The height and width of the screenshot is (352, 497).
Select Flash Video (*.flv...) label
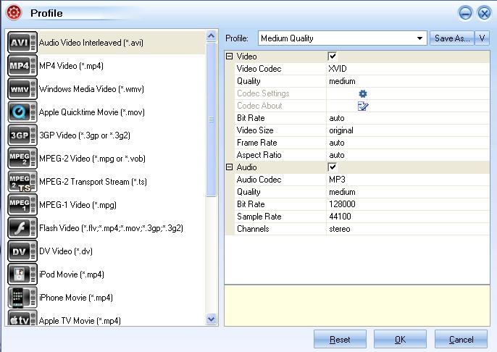(111, 228)
